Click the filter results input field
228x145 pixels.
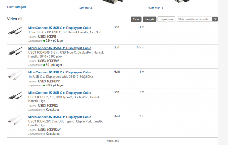pos(194,19)
